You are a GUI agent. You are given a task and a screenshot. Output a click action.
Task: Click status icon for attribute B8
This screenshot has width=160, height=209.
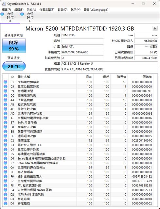coord(6,127)
